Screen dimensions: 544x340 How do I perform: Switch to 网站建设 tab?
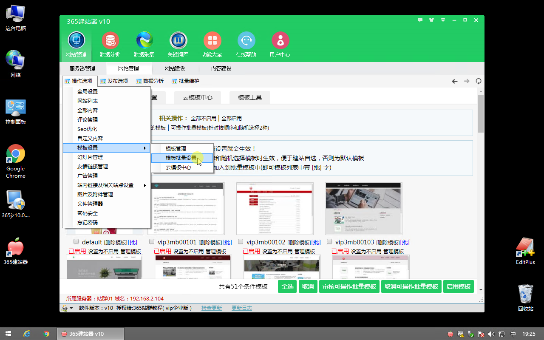pyautogui.click(x=175, y=68)
